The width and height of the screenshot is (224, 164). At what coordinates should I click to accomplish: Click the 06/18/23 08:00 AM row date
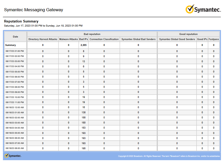(x=15, y=148)
